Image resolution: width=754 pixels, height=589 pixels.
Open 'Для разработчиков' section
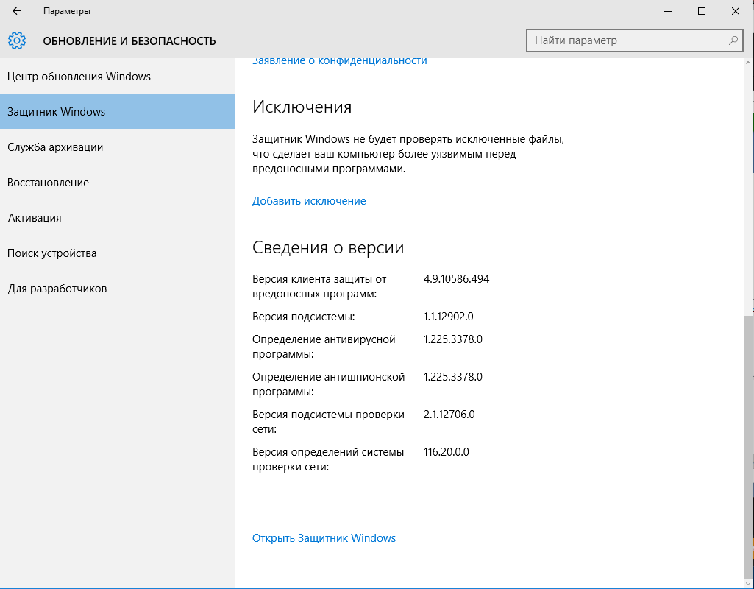[x=118, y=289]
